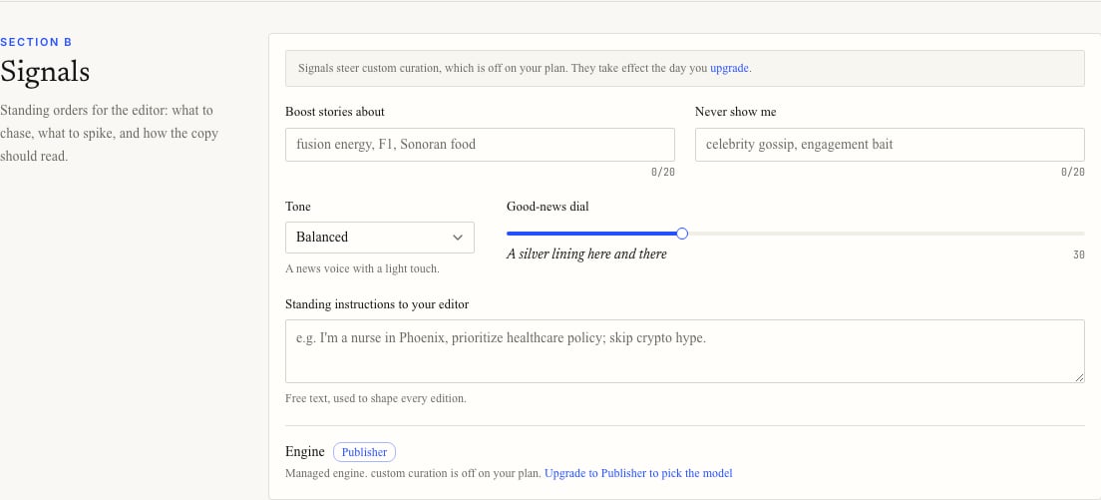Click the dial value 30
The height and width of the screenshot is (500, 1101).
tap(1078, 254)
